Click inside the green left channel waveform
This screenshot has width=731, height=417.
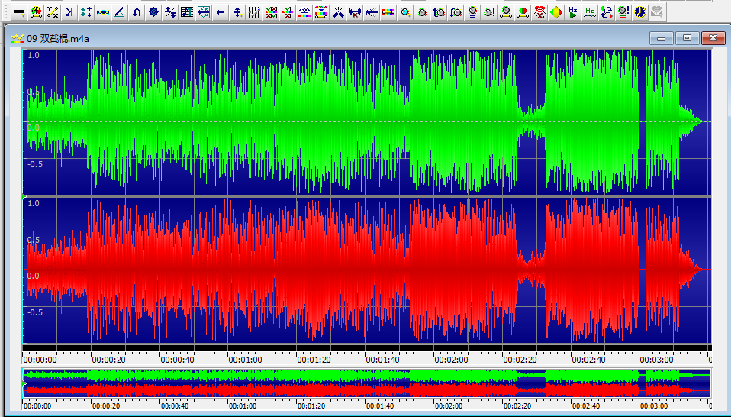(367, 121)
